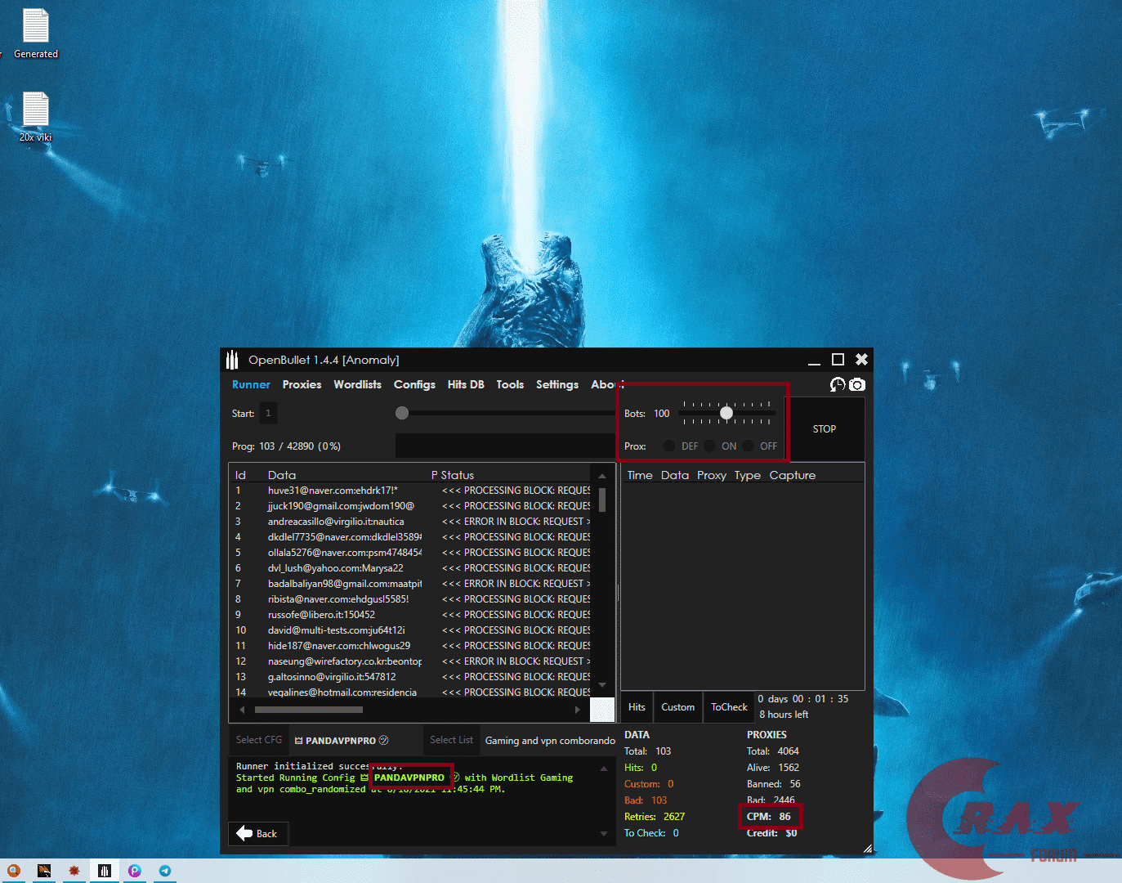This screenshot has width=1122, height=883.
Task: Open the Generated file on the desktop
Action: click(36, 34)
